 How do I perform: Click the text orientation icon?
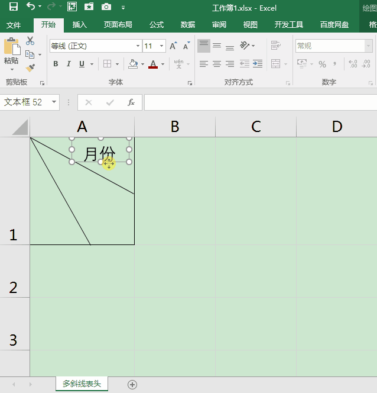pos(245,46)
